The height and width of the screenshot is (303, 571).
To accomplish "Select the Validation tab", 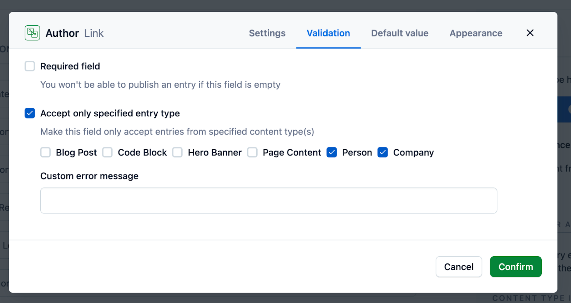I will [328, 33].
